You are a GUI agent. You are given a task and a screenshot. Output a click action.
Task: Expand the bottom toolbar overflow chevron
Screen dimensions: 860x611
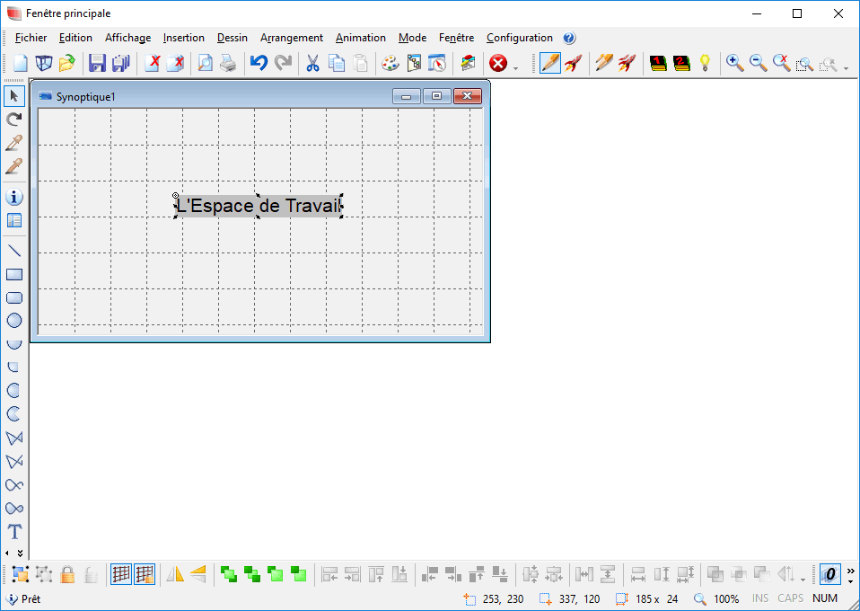coord(851,571)
